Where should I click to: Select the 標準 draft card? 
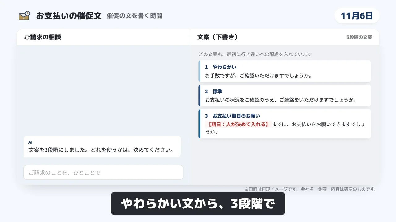(285, 96)
